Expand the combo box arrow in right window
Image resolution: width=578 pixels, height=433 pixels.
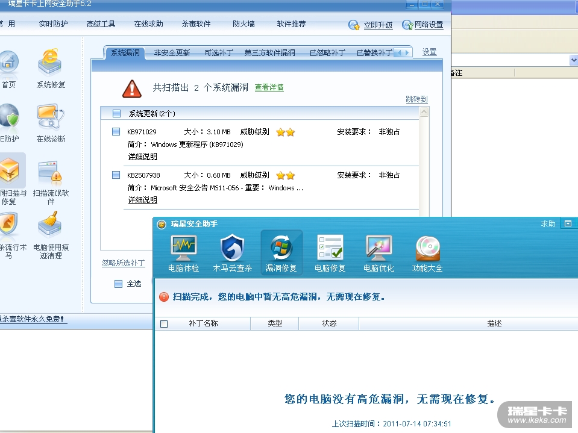(574, 60)
